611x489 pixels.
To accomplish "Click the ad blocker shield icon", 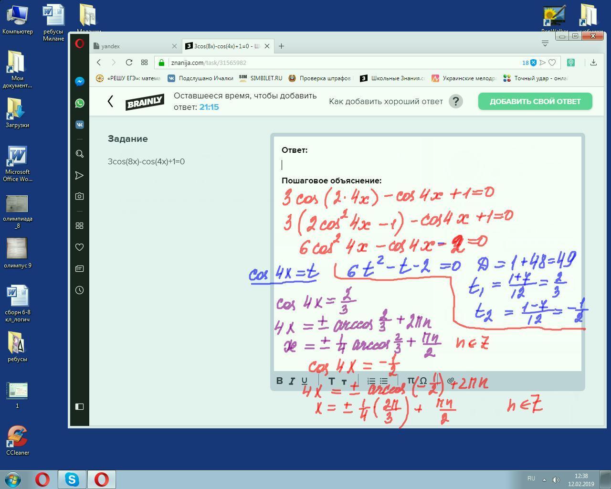I will pos(534,63).
